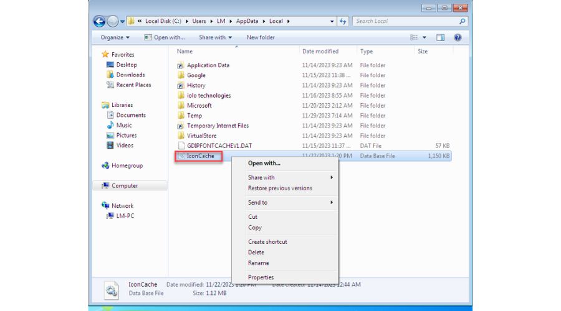Expand the arrow after Local breadcrumb
Screen dimensions: 561x311
point(288,21)
